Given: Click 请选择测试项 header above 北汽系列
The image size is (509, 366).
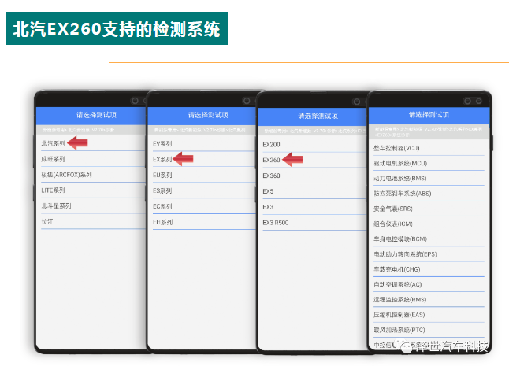Looking at the screenshot, I should coord(96,115).
